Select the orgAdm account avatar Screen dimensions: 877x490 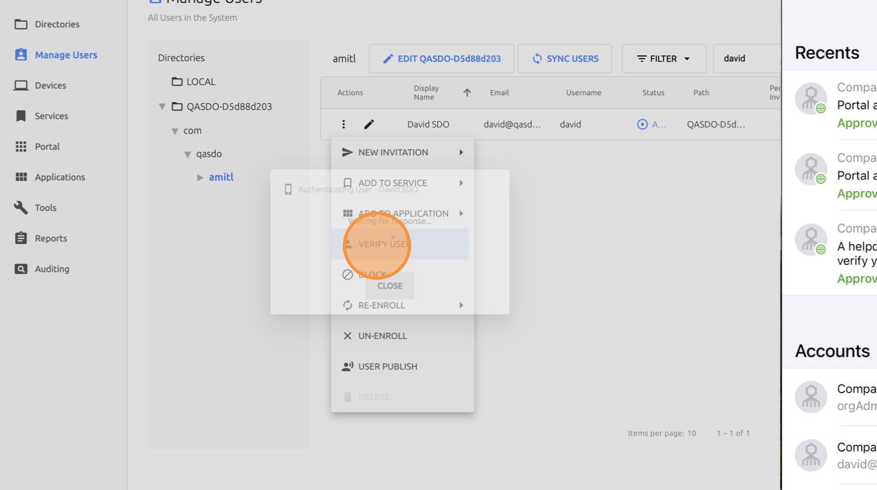811,397
